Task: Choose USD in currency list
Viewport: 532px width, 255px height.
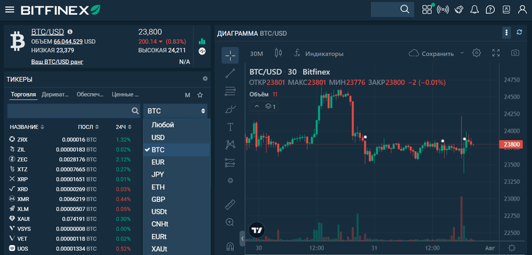Action: (x=177, y=137)
